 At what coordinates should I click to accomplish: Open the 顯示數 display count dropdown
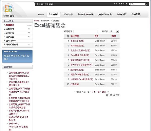click(114, 31)
